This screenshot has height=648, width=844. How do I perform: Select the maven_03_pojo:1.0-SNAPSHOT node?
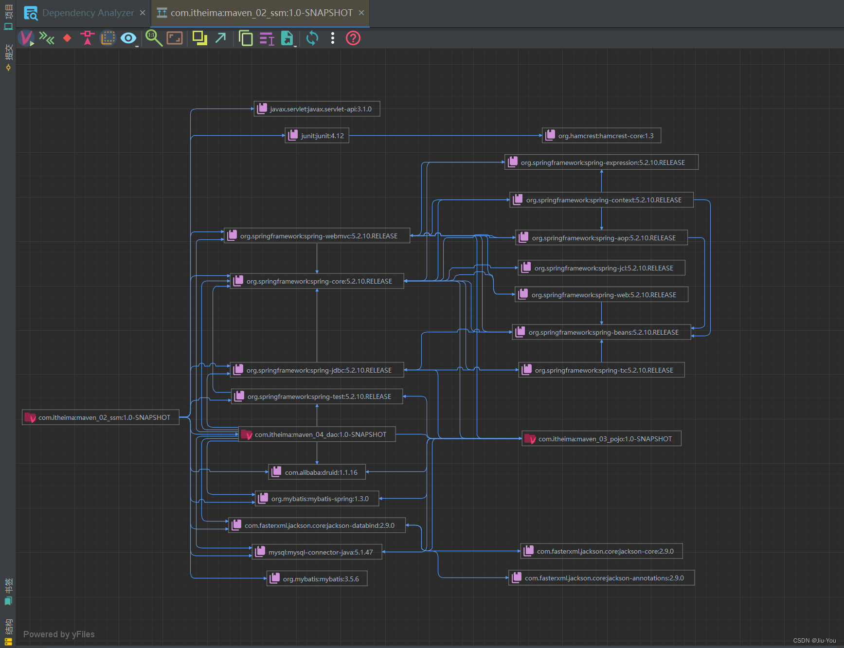[601, 439]
